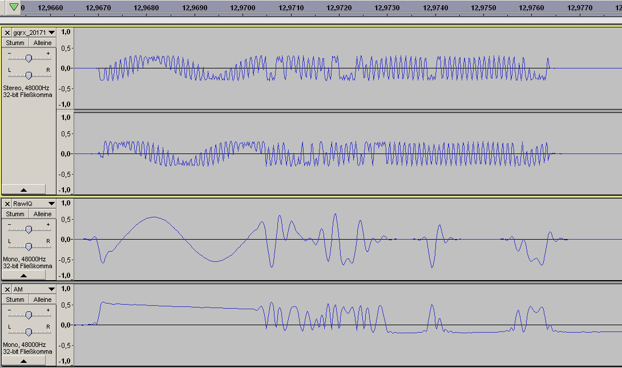
Task: Mute the gqrx_20171 track with Stumm
Action: (x=15, y=43)
